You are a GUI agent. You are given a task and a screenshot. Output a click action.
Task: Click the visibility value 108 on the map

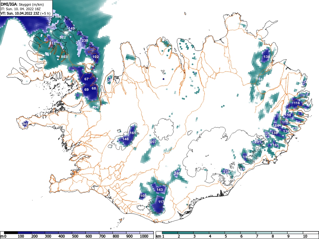coord(143,196)
